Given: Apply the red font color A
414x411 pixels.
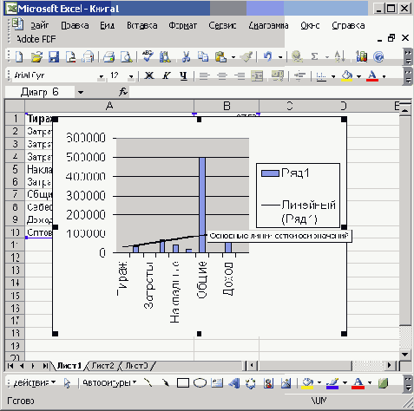Looking at the screenshot, I should tap(372, 76).
